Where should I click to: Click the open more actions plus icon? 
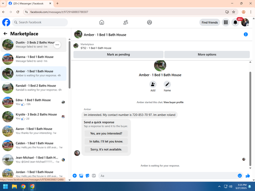click(x=74, y=176)
